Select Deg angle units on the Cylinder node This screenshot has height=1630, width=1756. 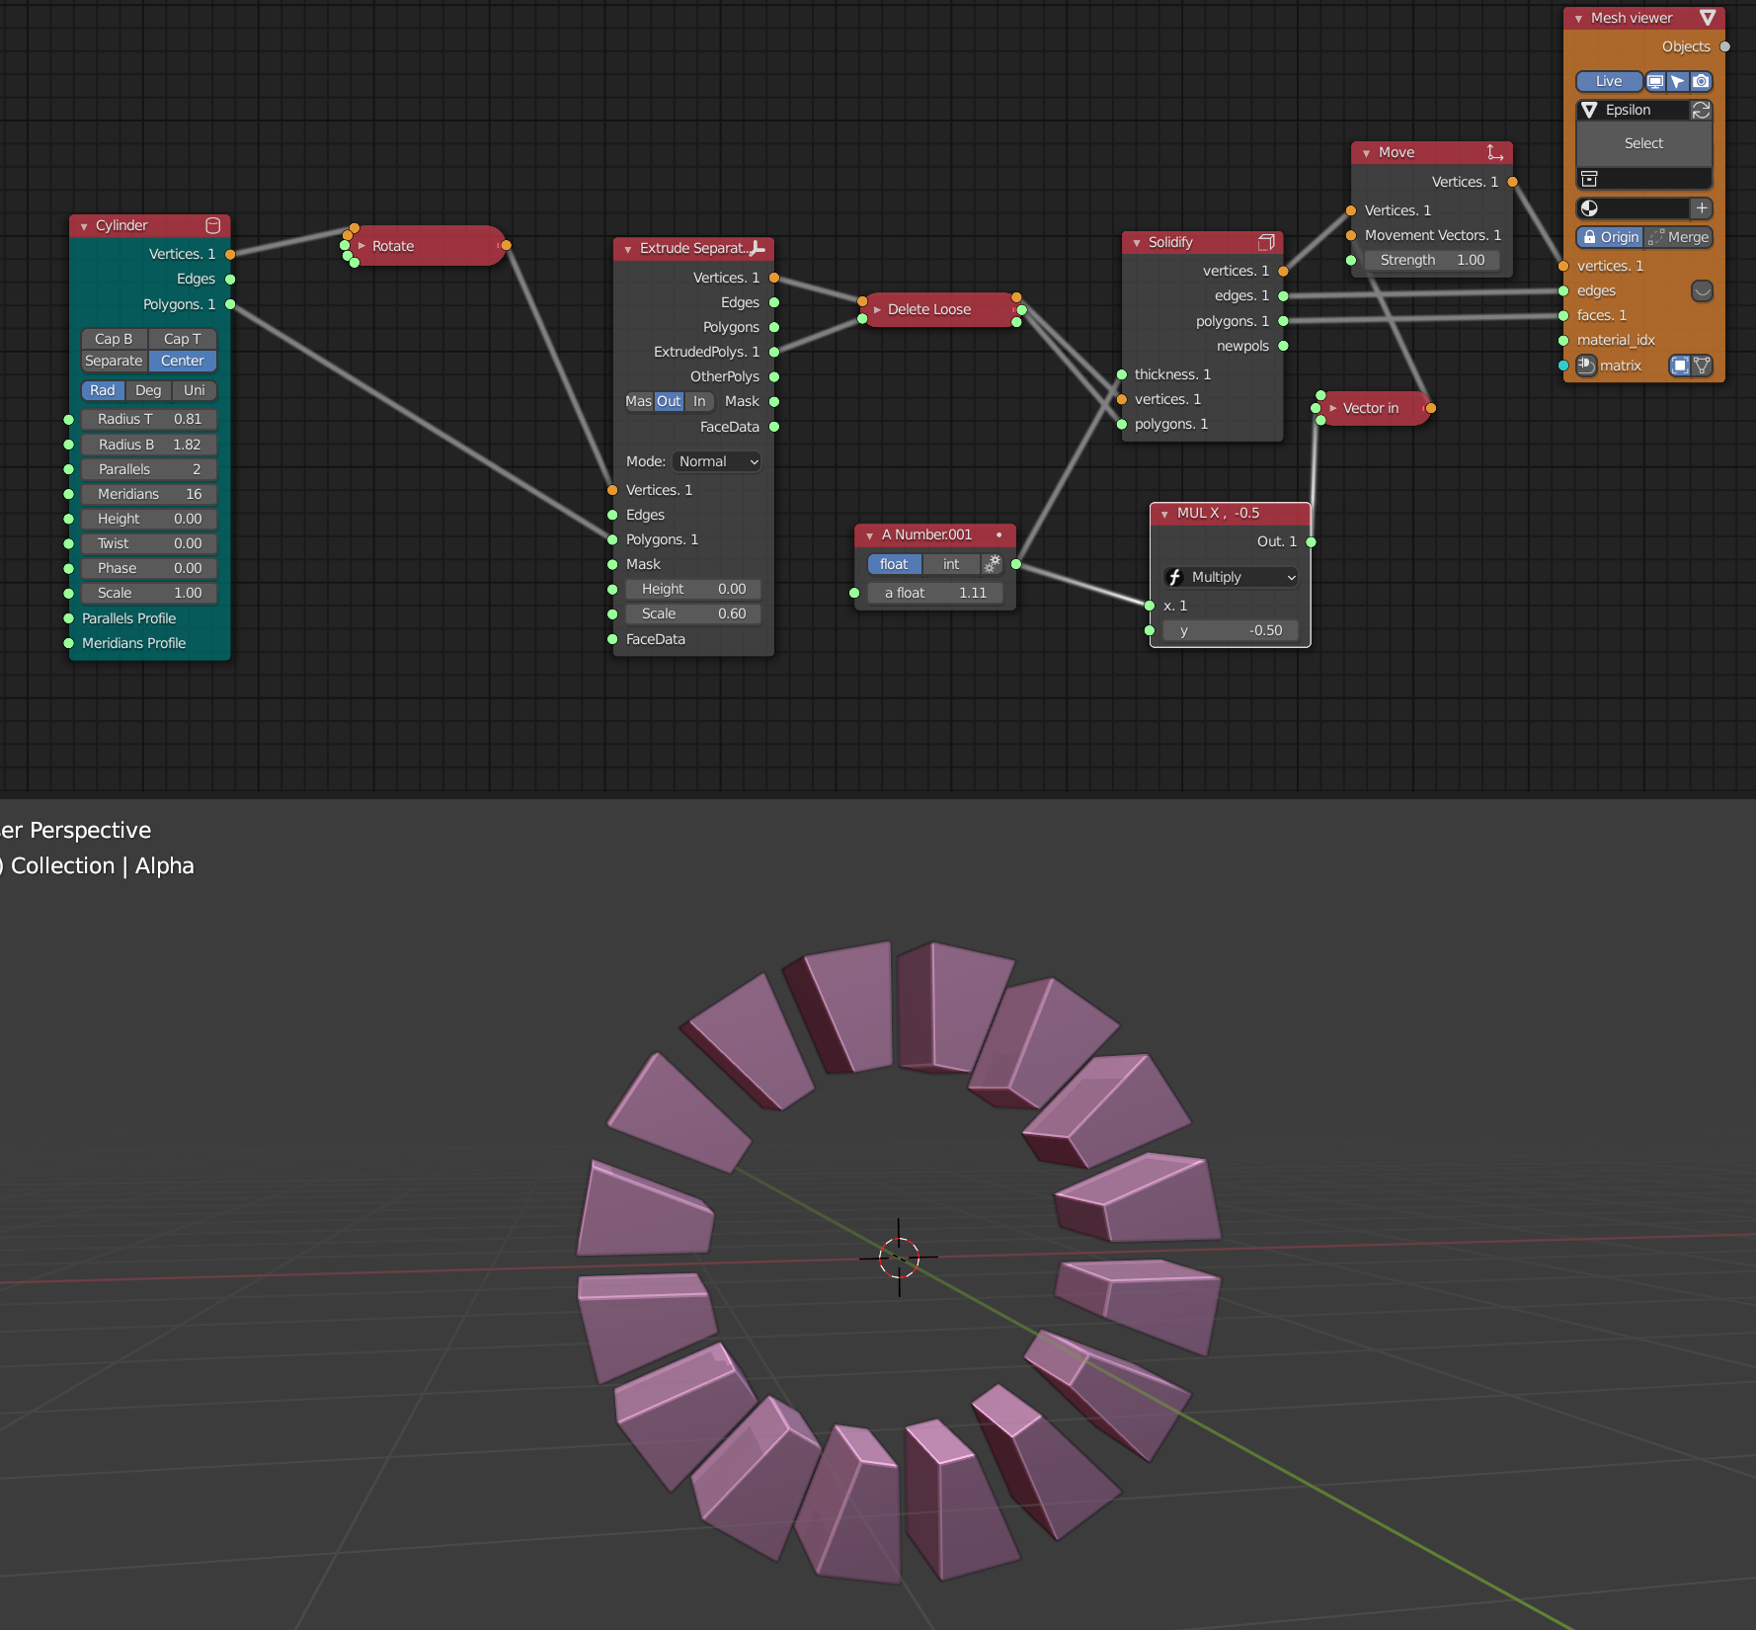[x=148, y=390]
